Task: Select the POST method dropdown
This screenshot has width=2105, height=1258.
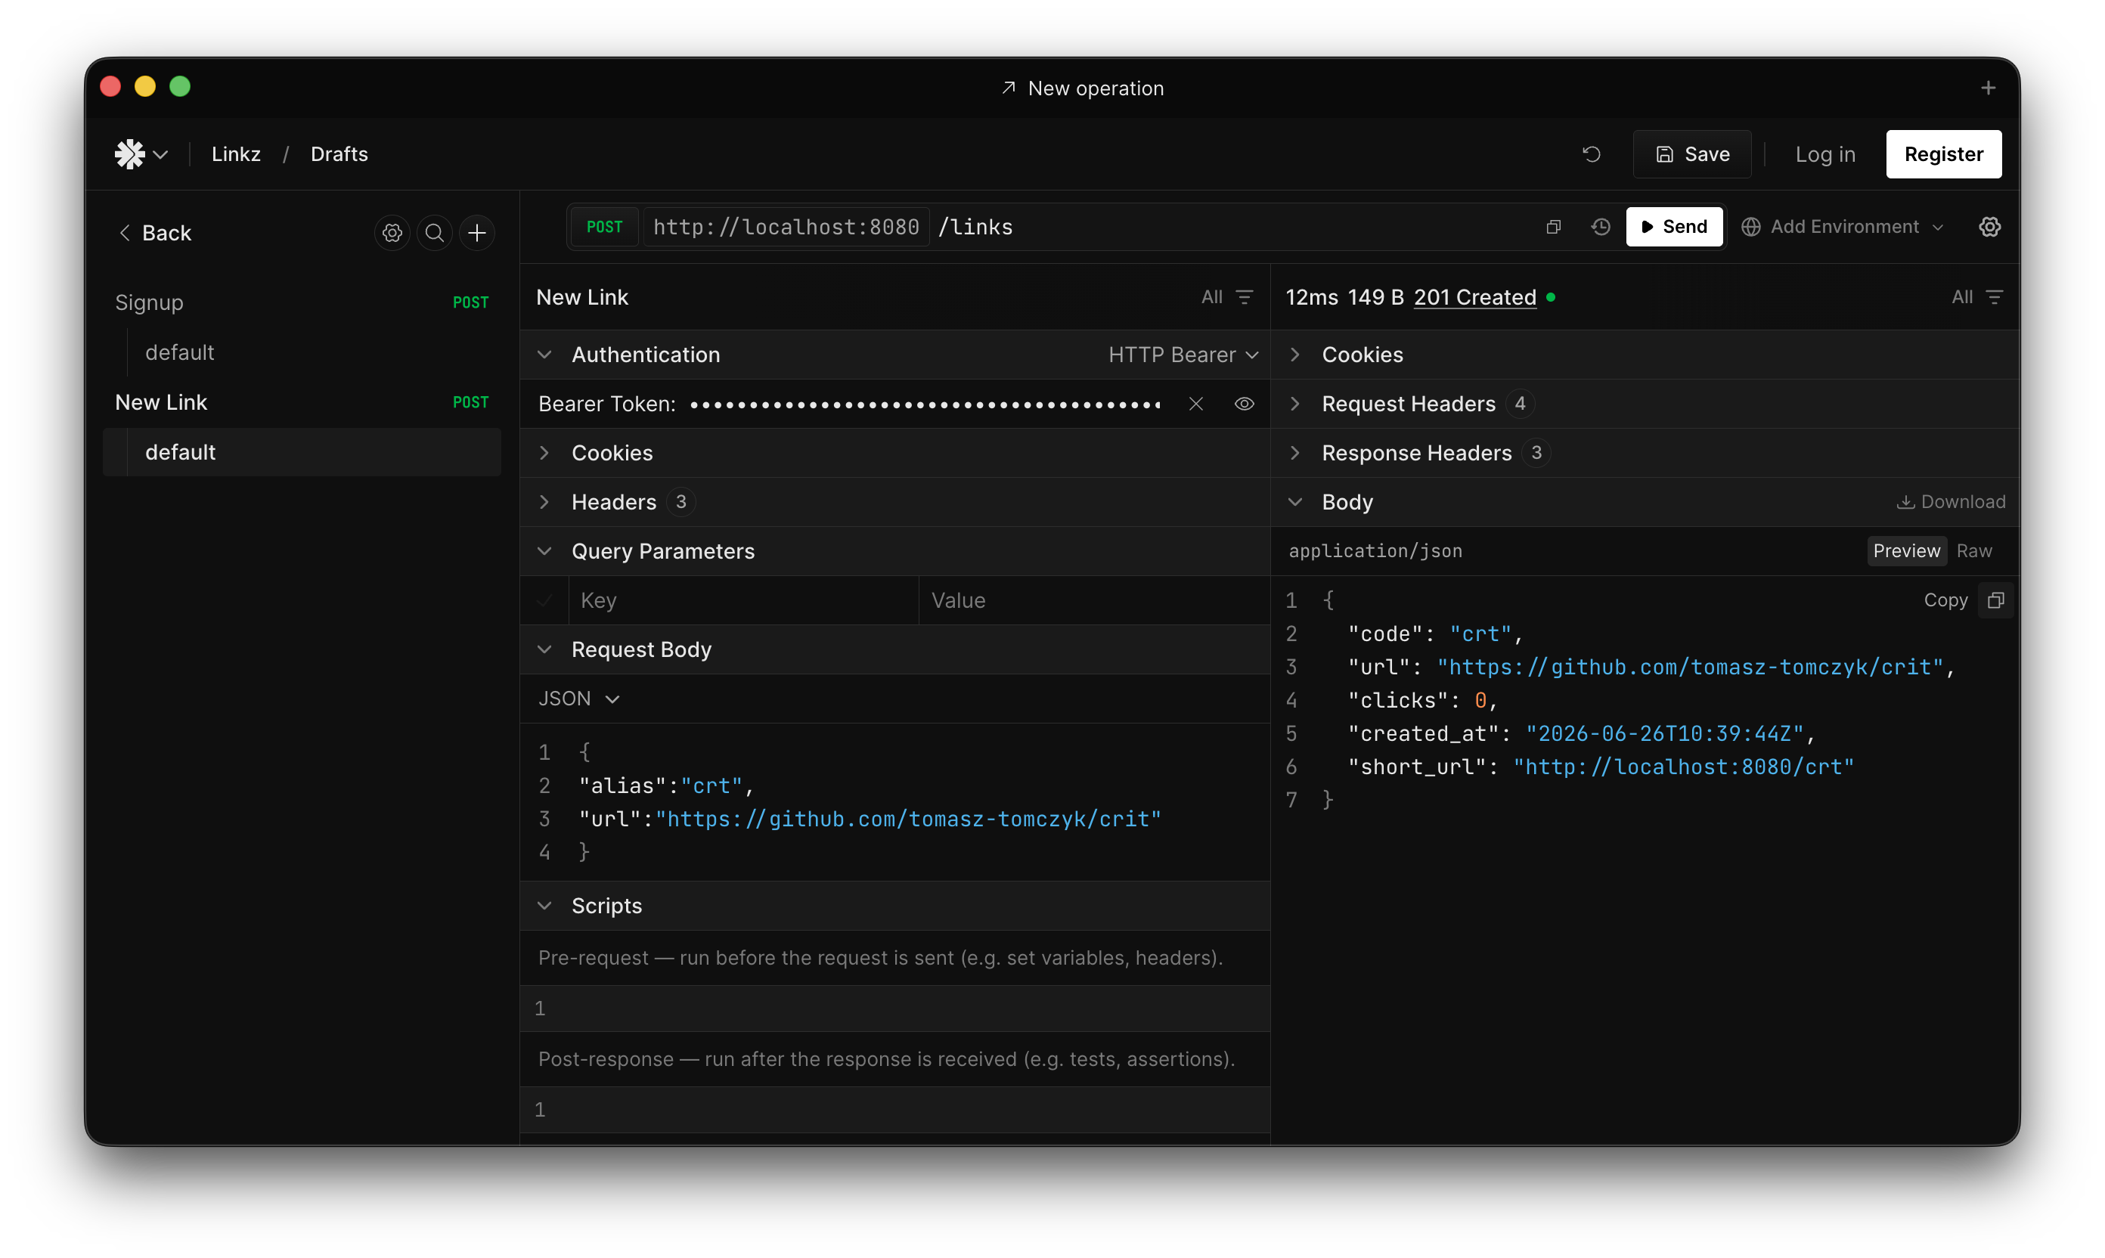Action: click(x=603, y=228)
